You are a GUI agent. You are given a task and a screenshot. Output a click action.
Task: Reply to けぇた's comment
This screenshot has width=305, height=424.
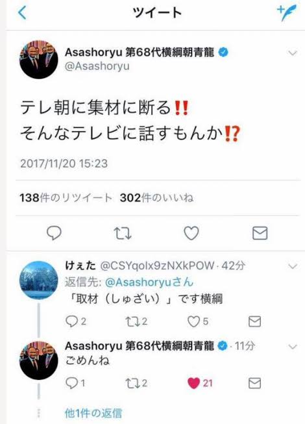pos(76,321)
